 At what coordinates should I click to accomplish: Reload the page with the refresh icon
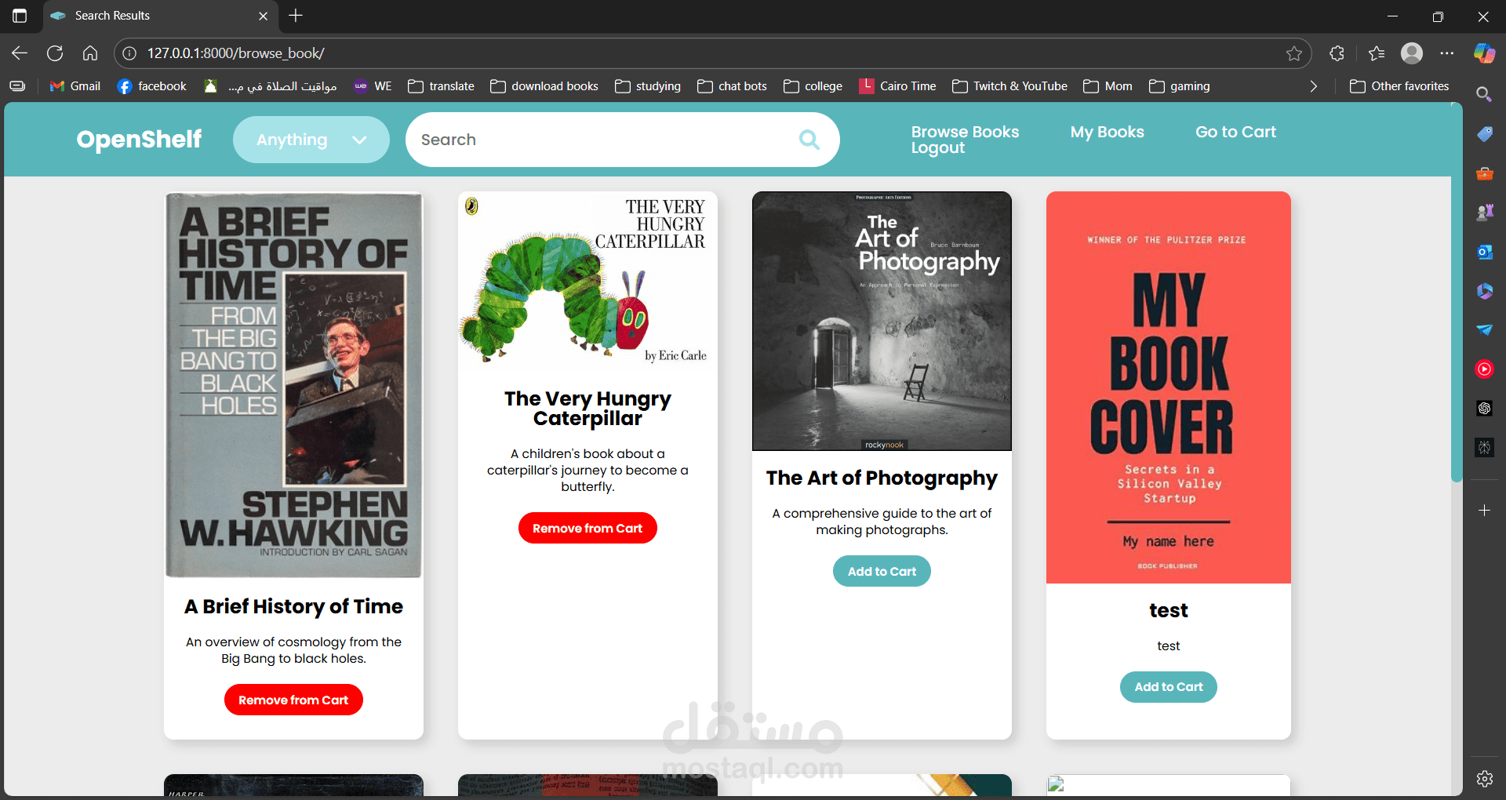point(55,53)
